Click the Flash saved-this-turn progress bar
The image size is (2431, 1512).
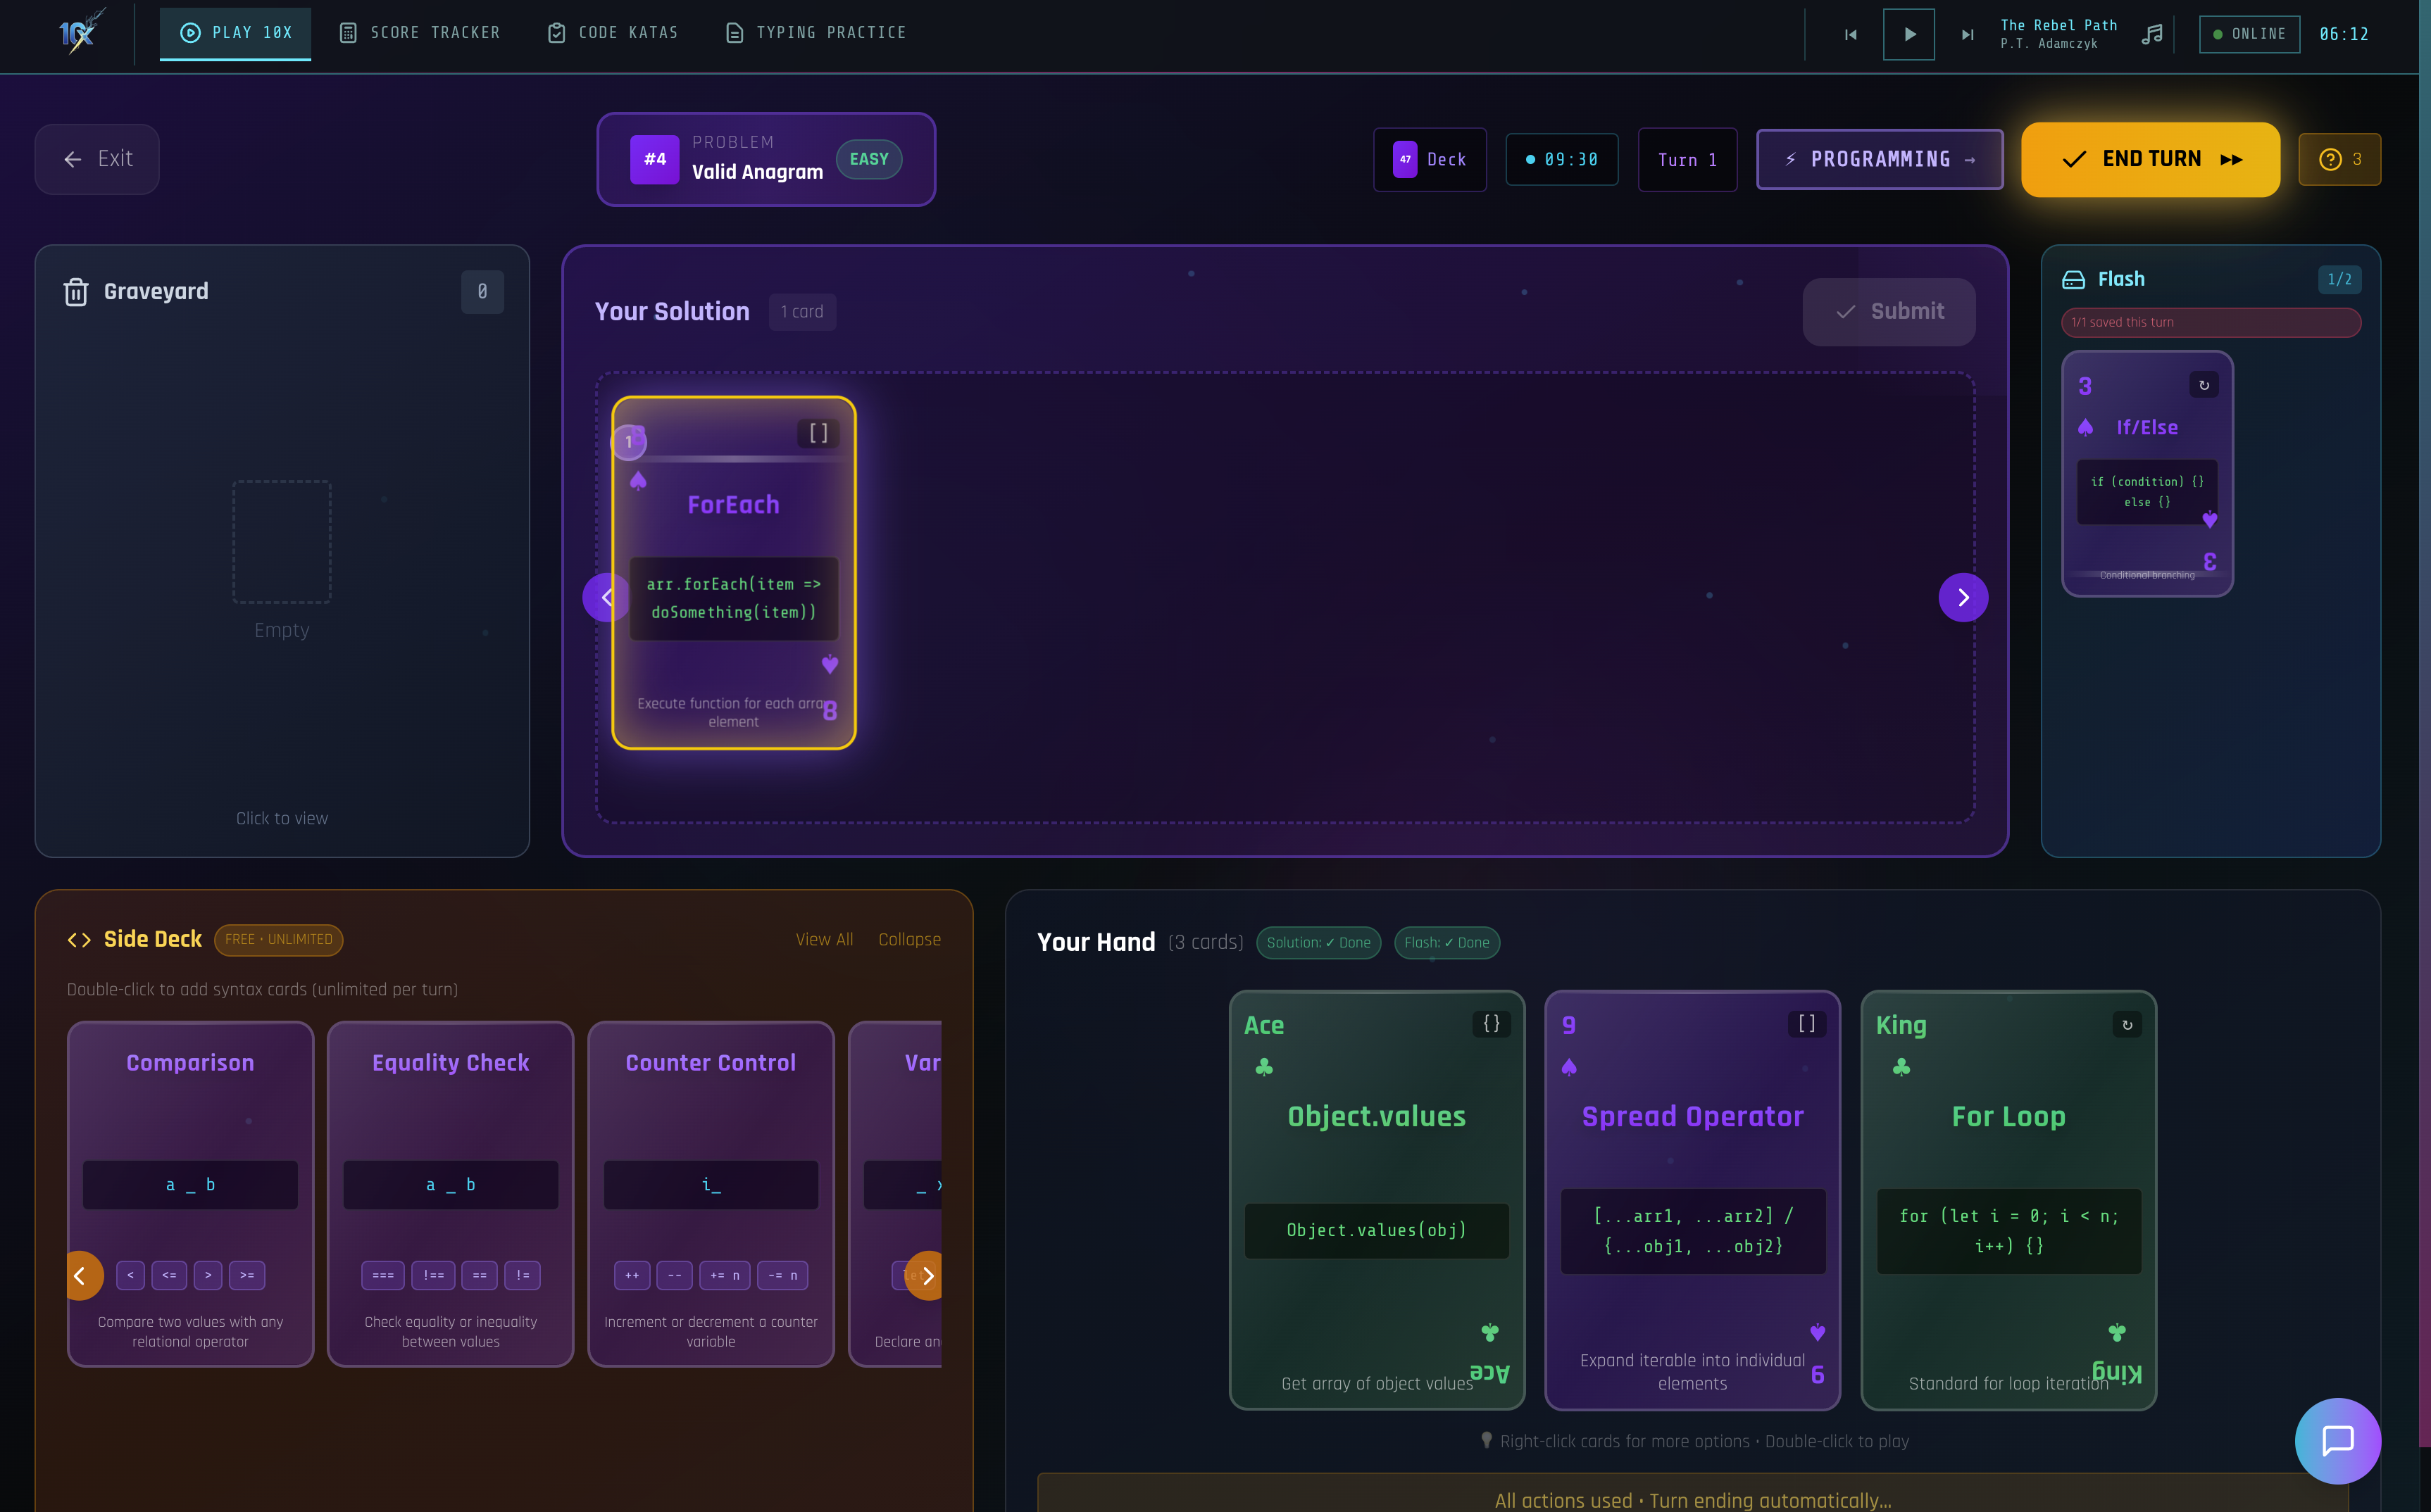(2210, 322)
